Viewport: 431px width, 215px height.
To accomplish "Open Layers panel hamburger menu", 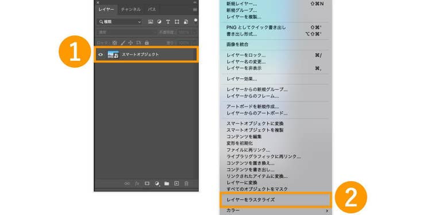I will pyautogui.click(x=195, y=10).
